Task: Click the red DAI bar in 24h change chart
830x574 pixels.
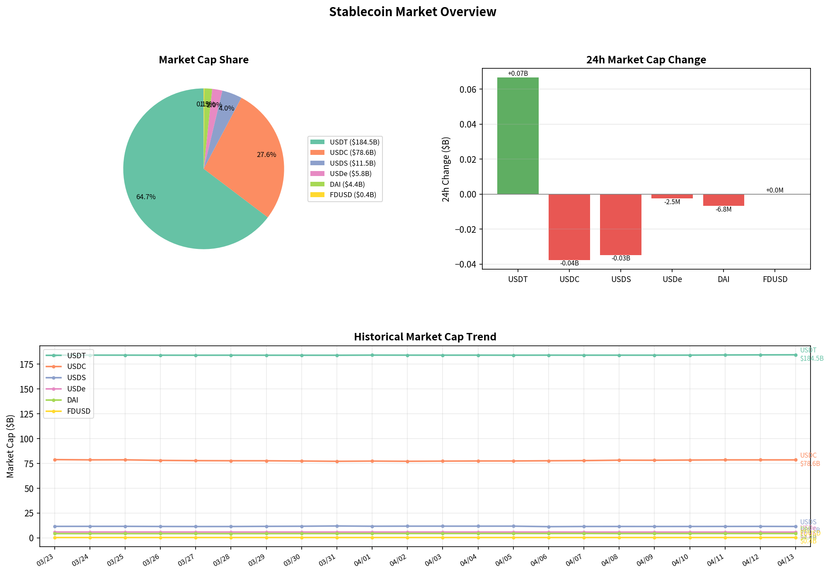Action: [724, 200]
